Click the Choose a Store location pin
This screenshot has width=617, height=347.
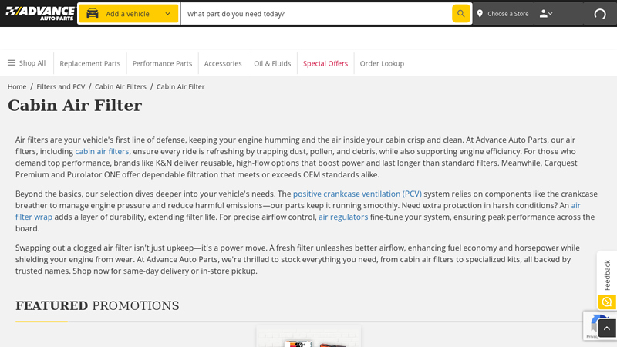coord(480,14)
